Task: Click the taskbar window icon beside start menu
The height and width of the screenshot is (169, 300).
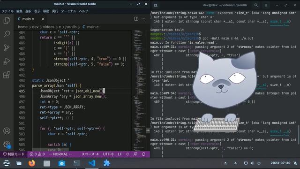Action: pos(19,163)
